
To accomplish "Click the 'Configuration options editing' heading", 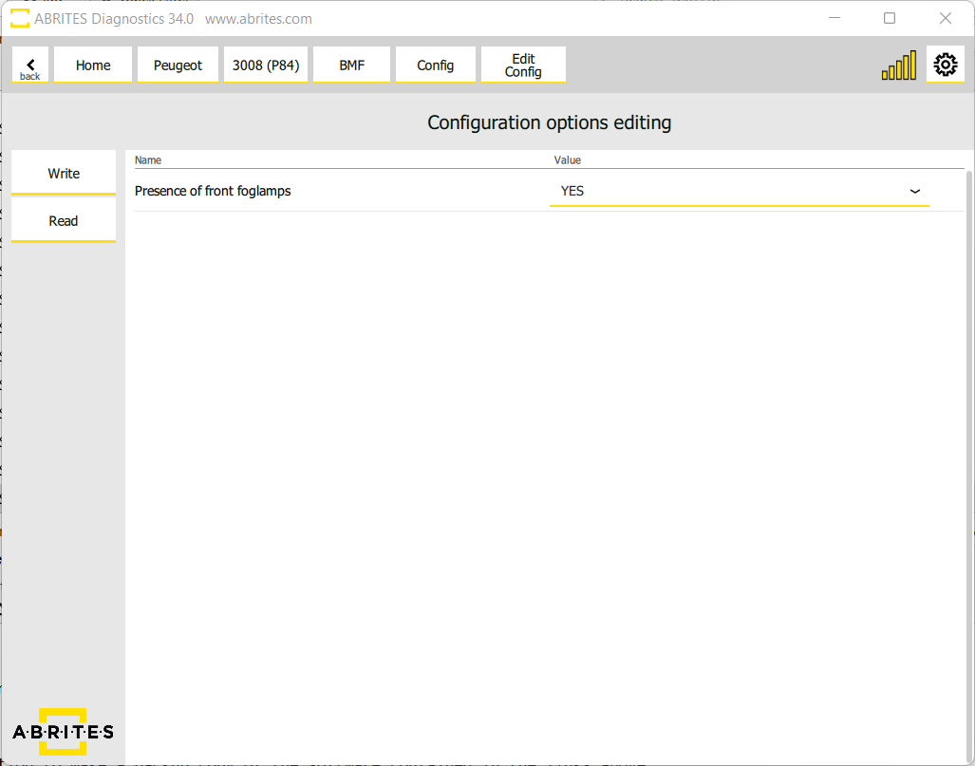I will pos(549,122).
